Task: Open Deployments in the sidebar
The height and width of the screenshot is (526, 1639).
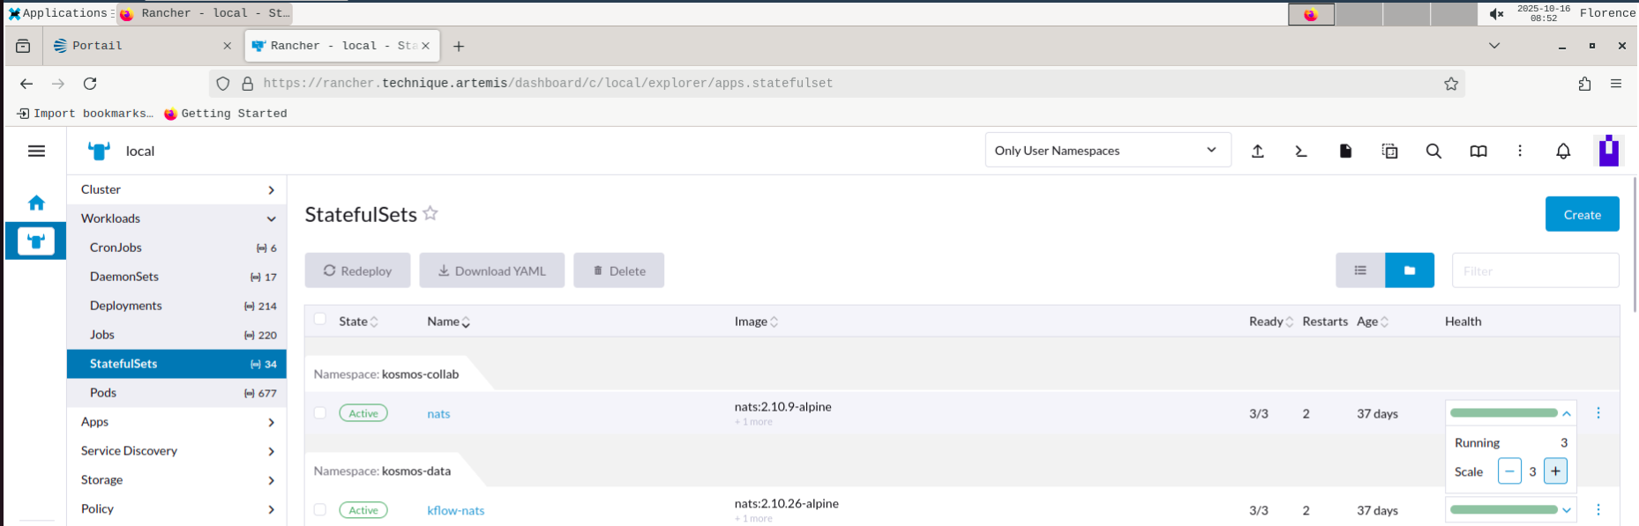Action: pos(126,306)
